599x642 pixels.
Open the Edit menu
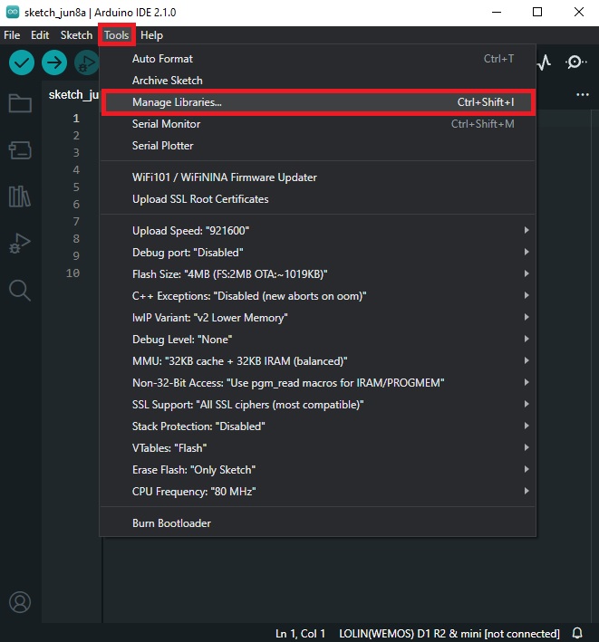40,35
